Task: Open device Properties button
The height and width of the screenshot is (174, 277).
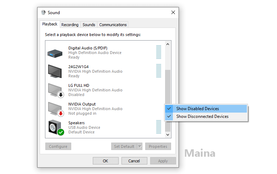Action: [x=158, y=146]
